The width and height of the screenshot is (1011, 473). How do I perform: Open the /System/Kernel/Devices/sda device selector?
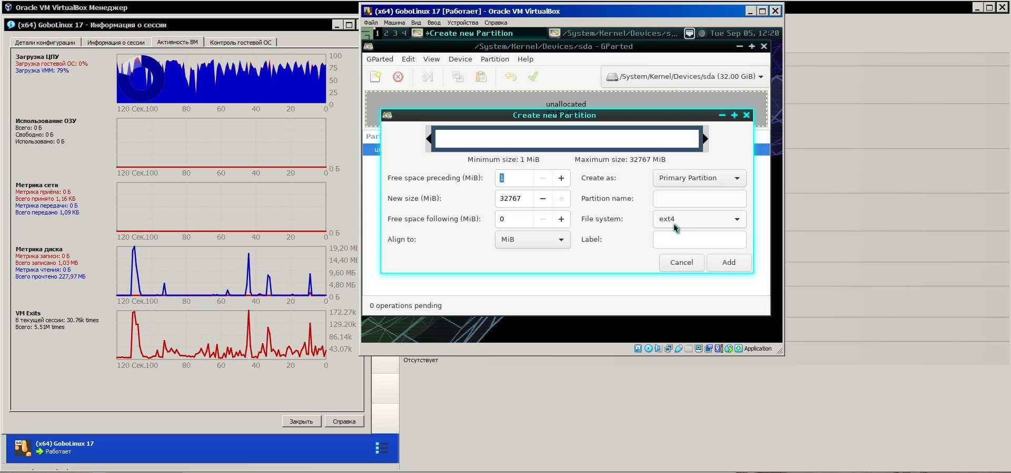click(685, 77)
